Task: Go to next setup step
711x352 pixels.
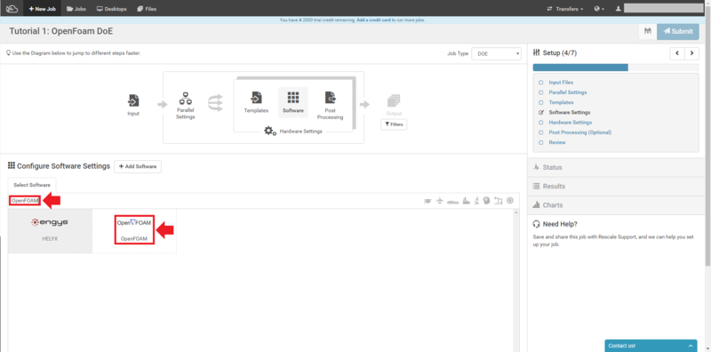Action: (691, 53)
